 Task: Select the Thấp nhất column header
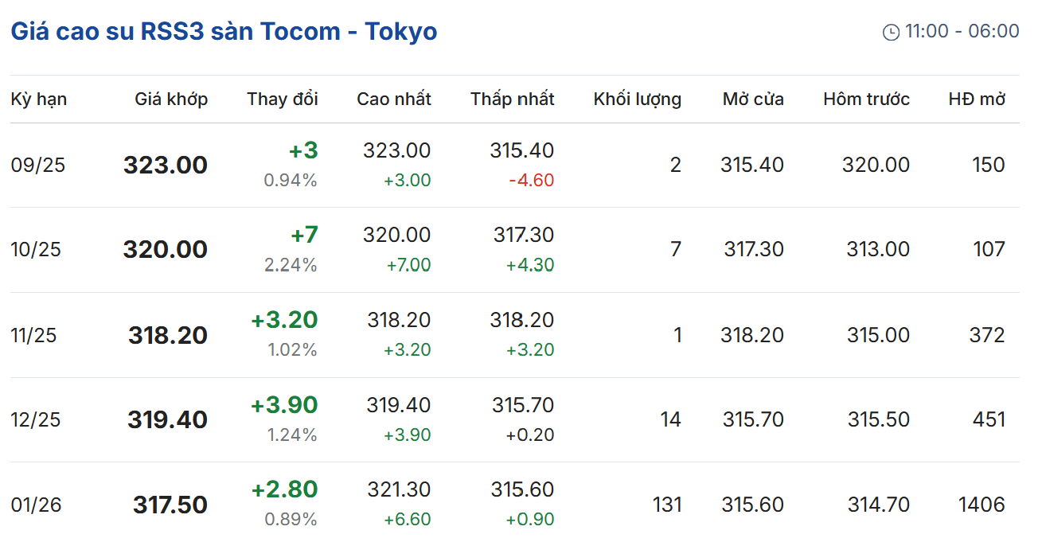(513, 99)
